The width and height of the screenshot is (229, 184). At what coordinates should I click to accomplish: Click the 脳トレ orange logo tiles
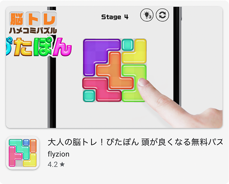[33, 19]
